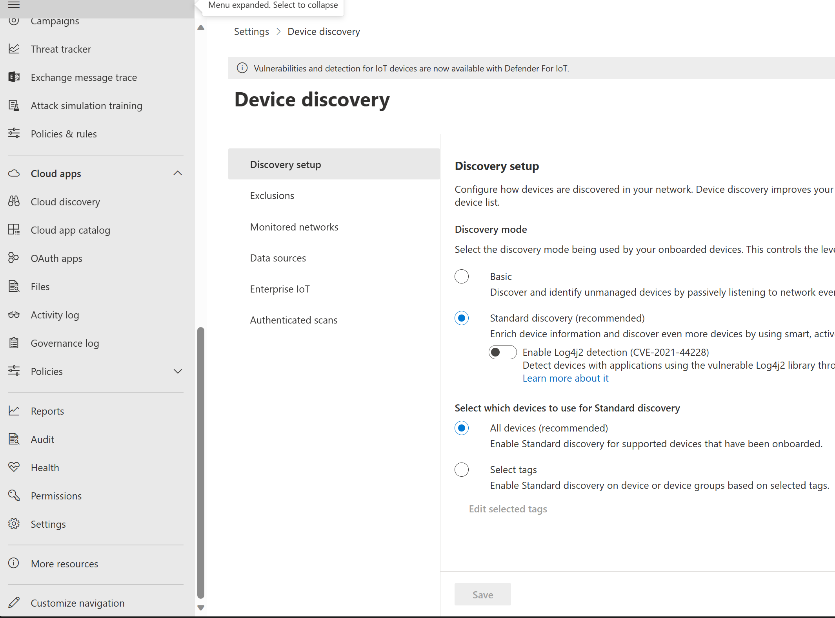The image size is (835, 618).
Task: Click Save button
Action: coord(482,594)
